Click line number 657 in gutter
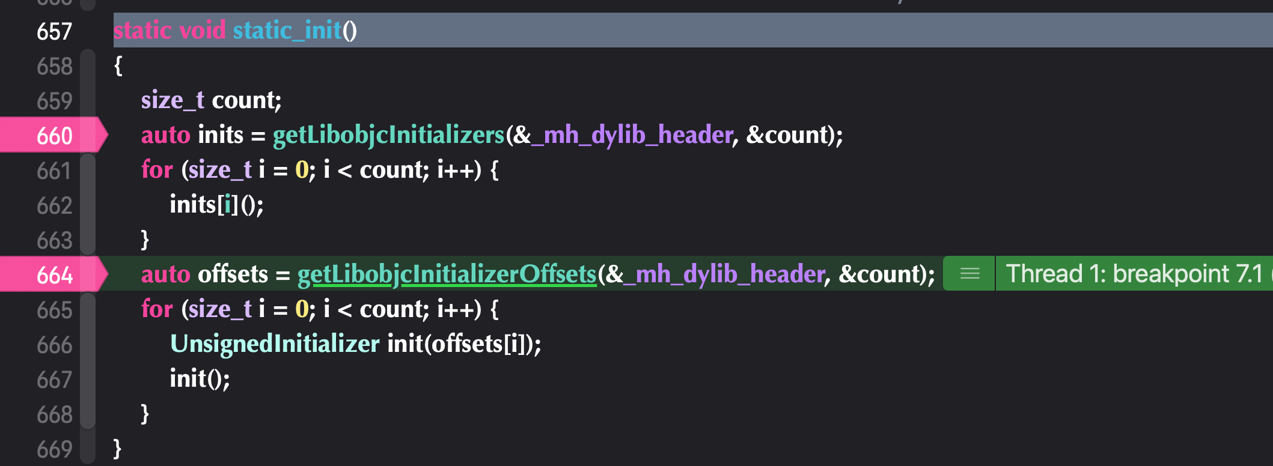Image resolution: width=1273 pixels, height=466 pixels. click(x=54, y=31)
